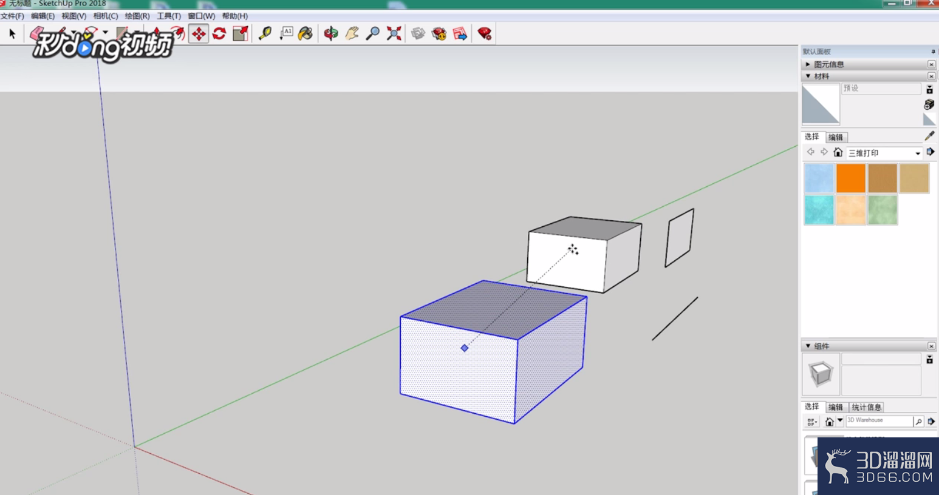Open the 绘图(R) menu
Viewport: 939px width, 495px height.
click(137, 16)
